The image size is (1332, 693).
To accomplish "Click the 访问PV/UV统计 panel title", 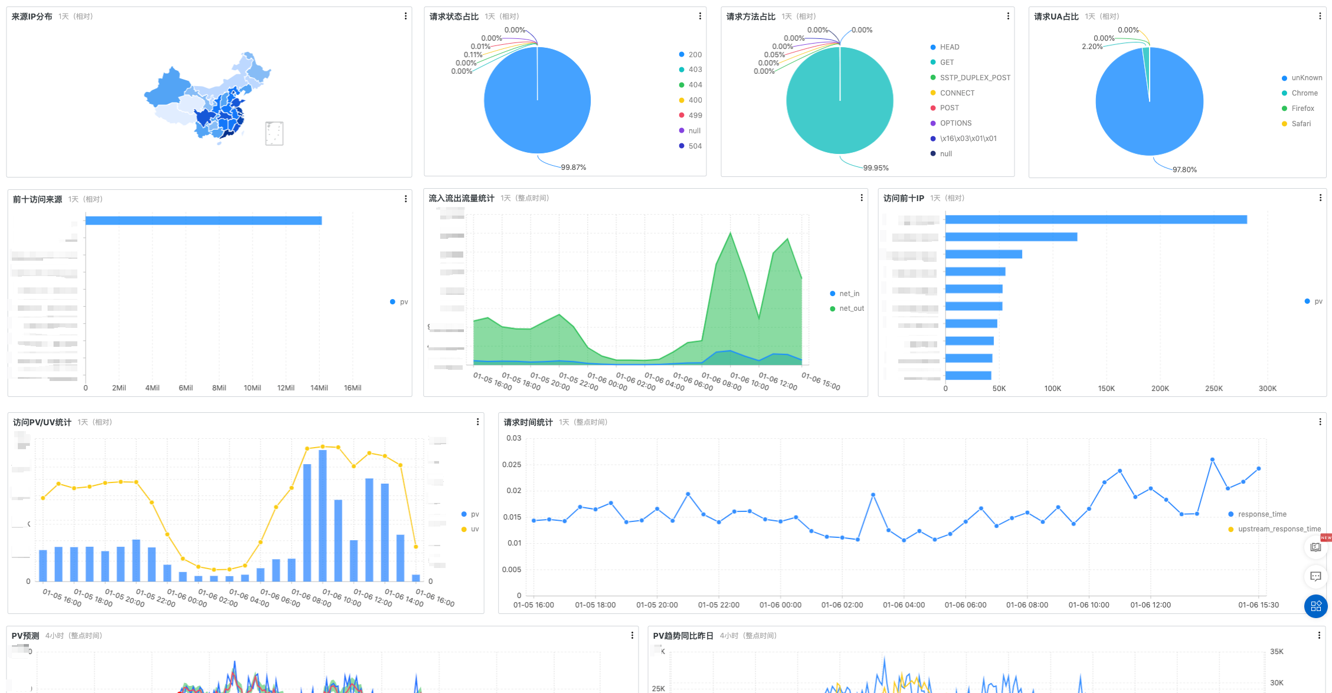I will pyautogui.click(x=42, y=422).
